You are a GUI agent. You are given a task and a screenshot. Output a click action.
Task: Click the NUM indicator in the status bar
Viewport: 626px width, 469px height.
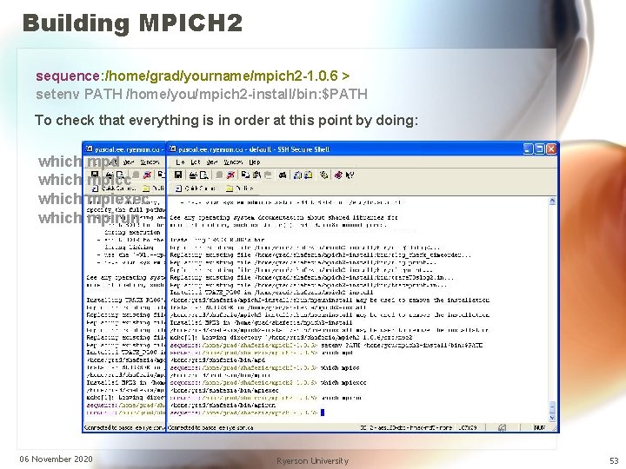539,427
